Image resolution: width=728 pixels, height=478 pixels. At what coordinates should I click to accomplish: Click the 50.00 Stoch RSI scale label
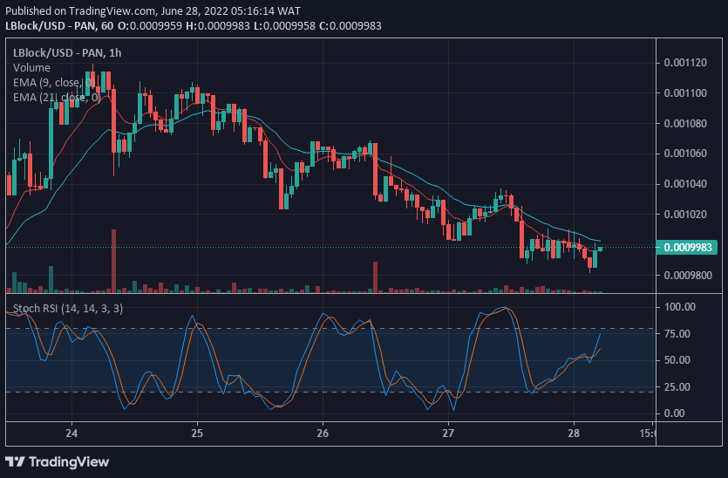point(677,360)
